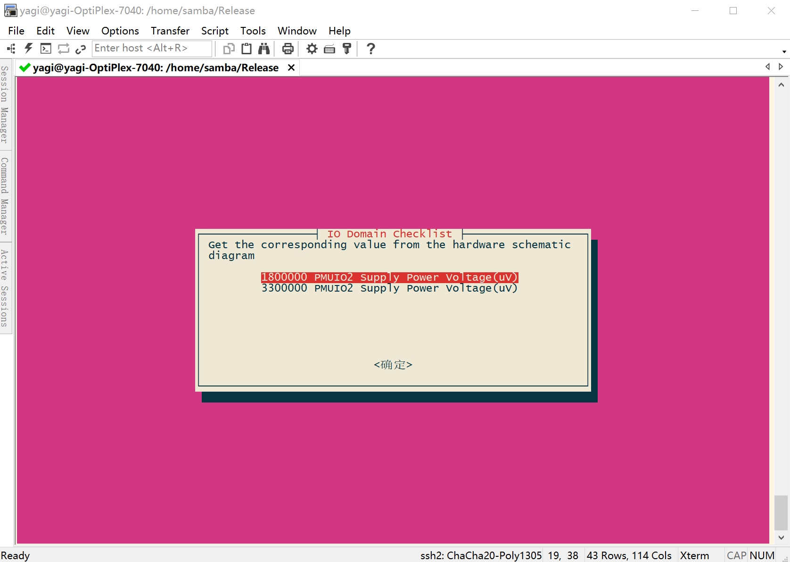
Task: Open the Transfer menu
Action: (x=170, y=31)
